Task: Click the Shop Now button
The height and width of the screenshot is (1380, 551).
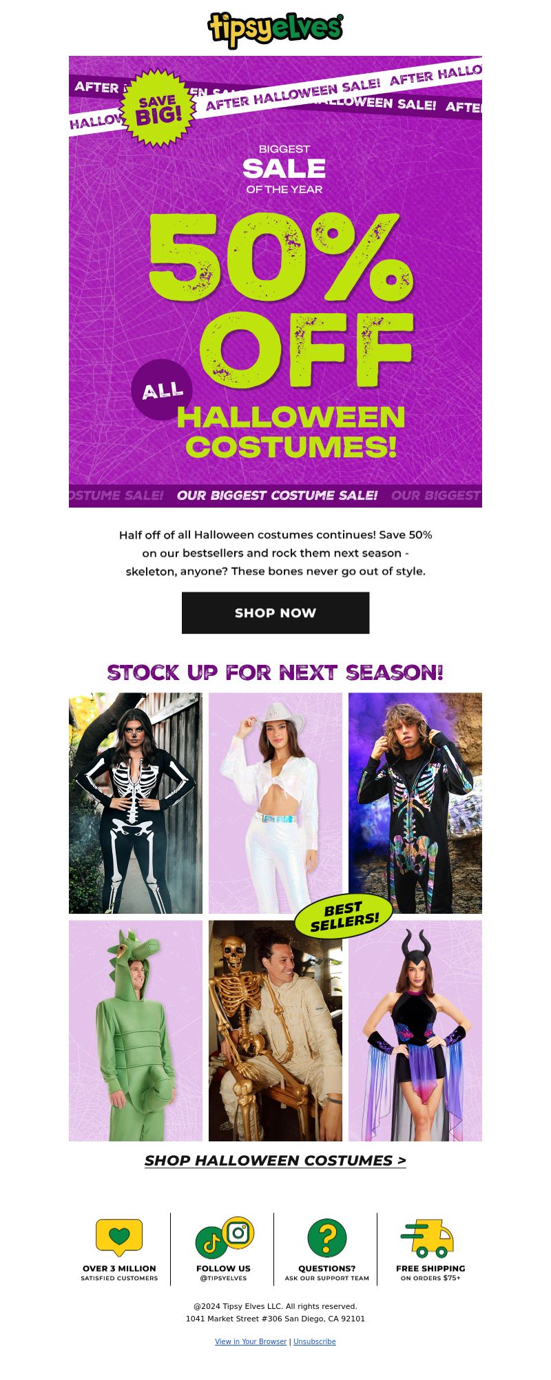Action: pyautogui.click(x=275, y=612)
